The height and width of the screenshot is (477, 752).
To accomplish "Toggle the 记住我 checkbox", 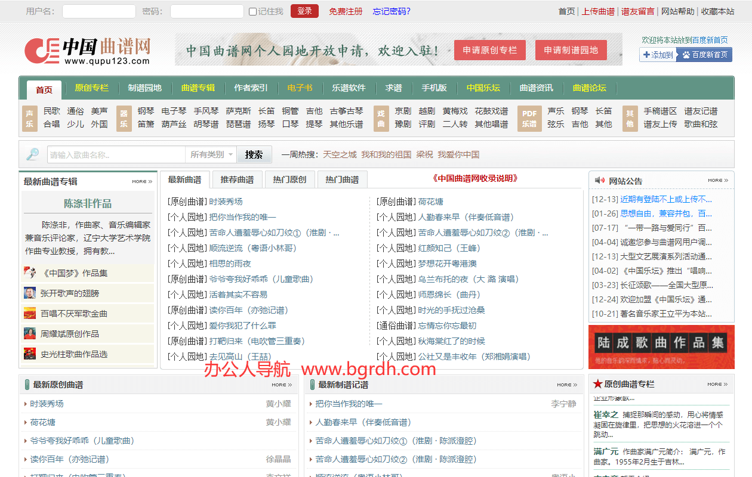I will point(252,11).
